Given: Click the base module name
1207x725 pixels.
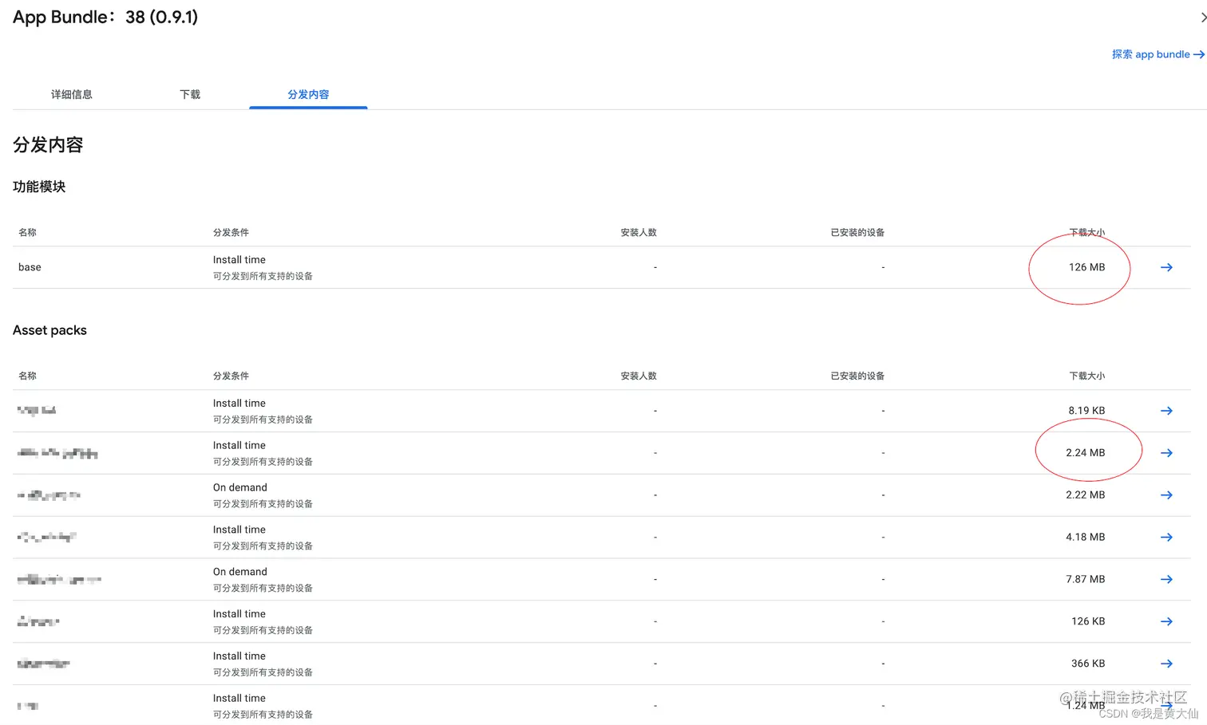Looking at the screenshot, I should point(30,267).
